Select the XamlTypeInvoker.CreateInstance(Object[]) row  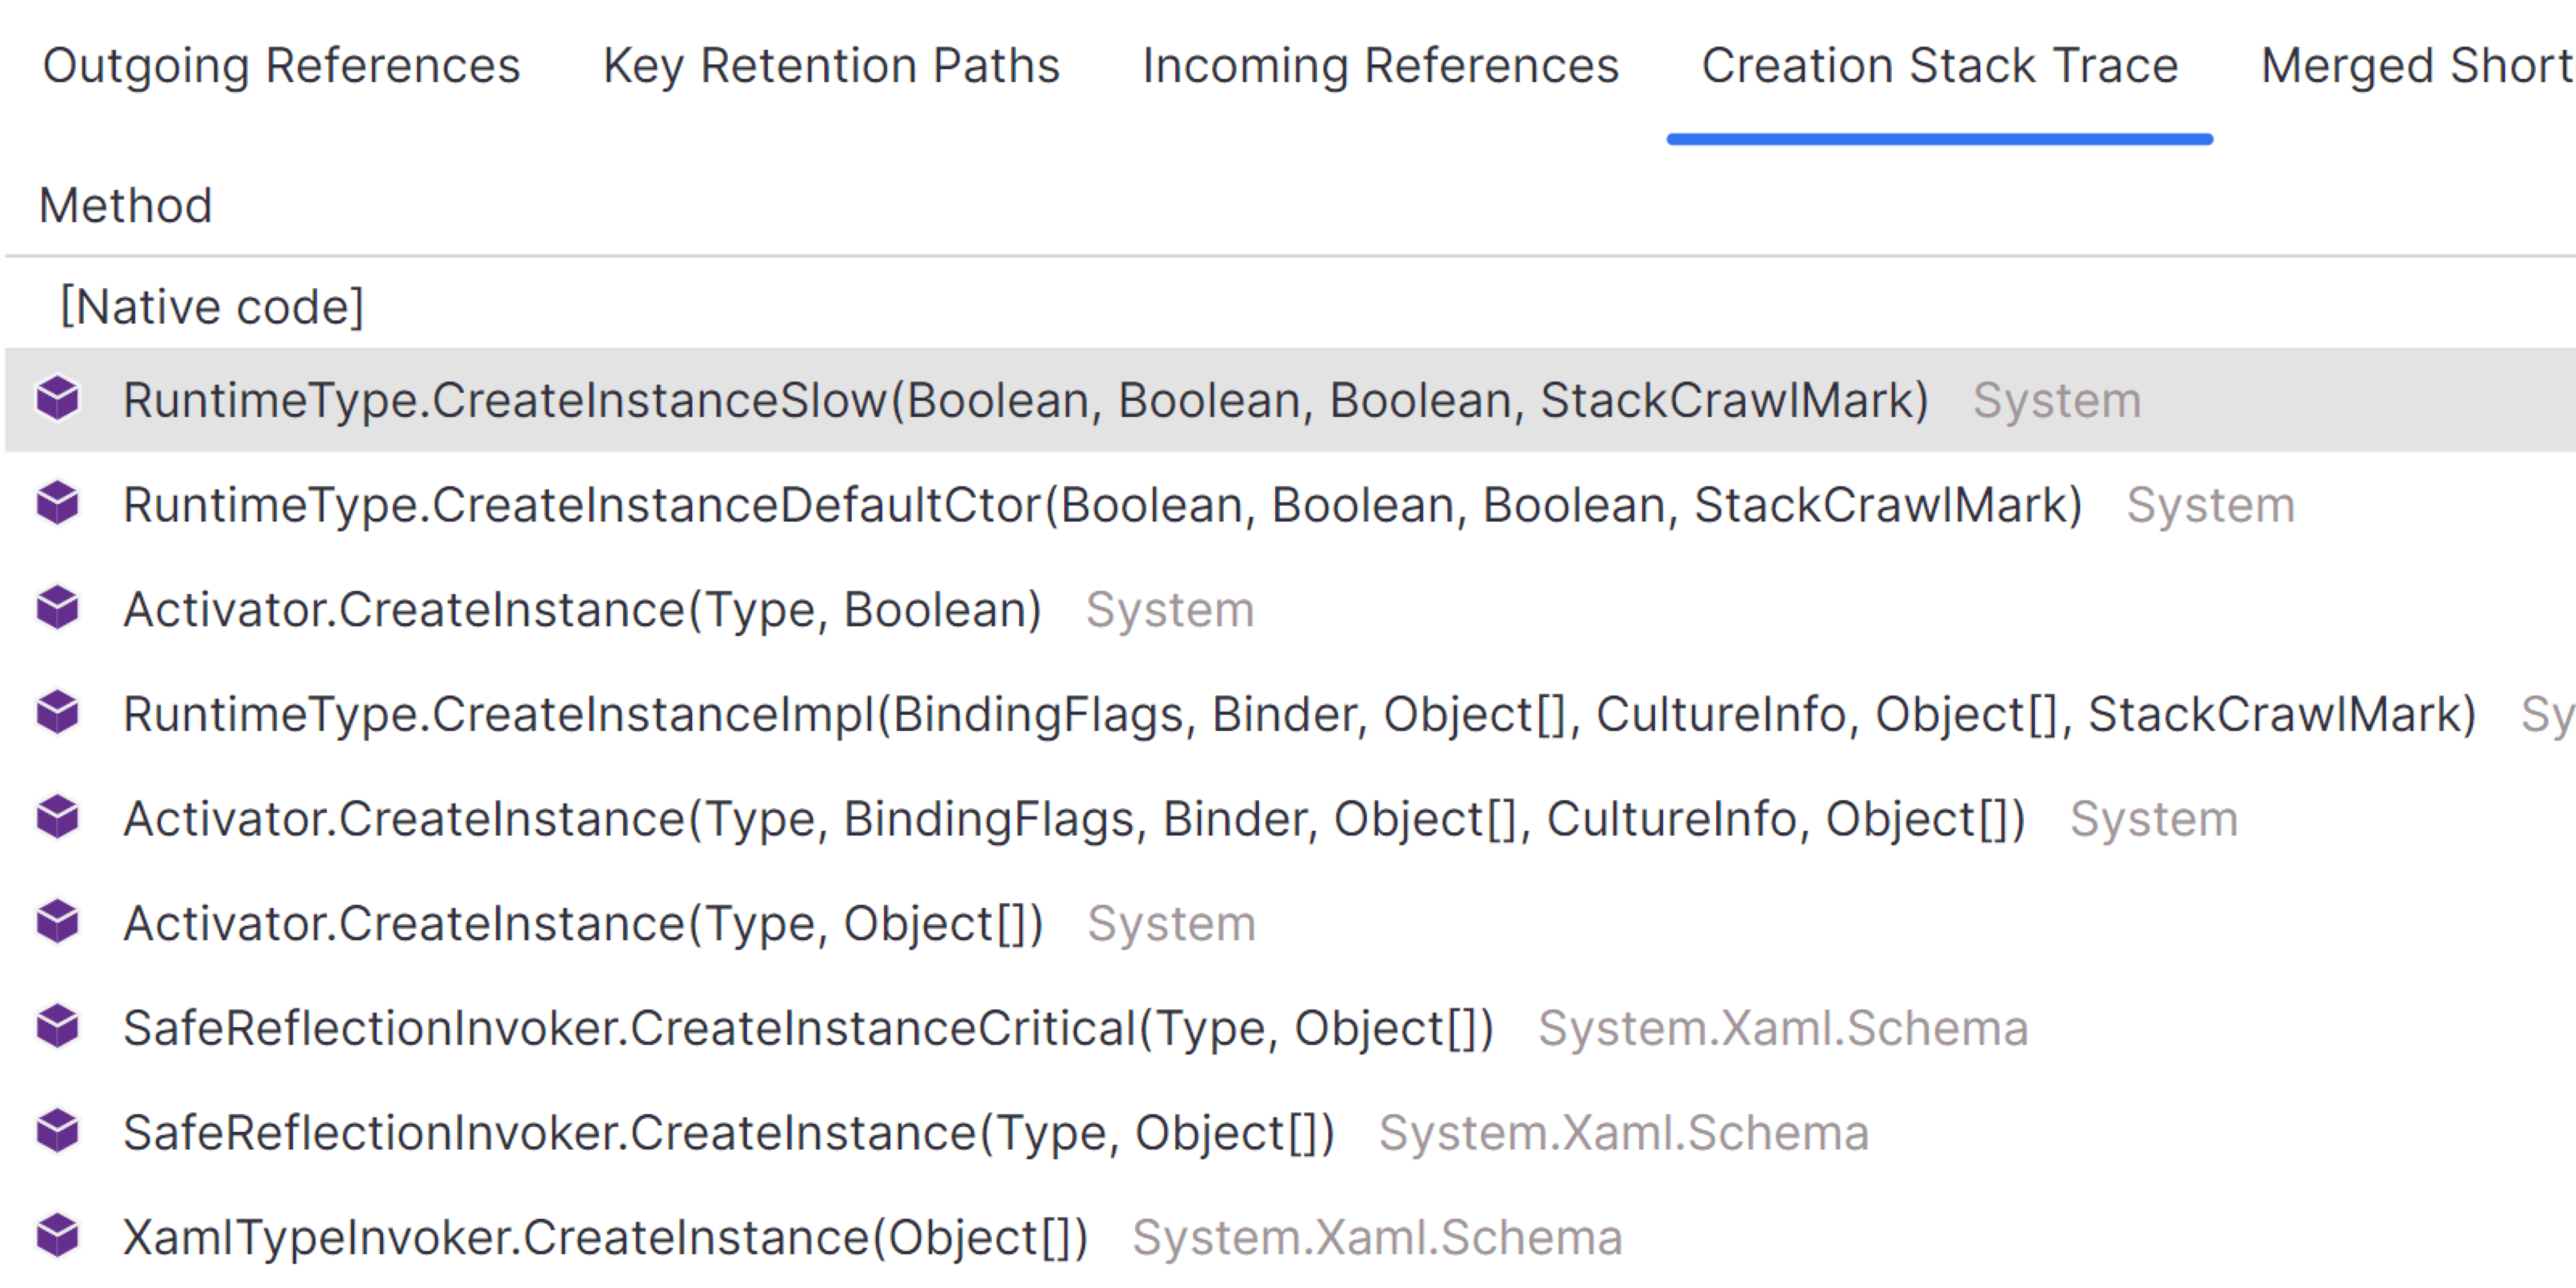pos(605,1237)
